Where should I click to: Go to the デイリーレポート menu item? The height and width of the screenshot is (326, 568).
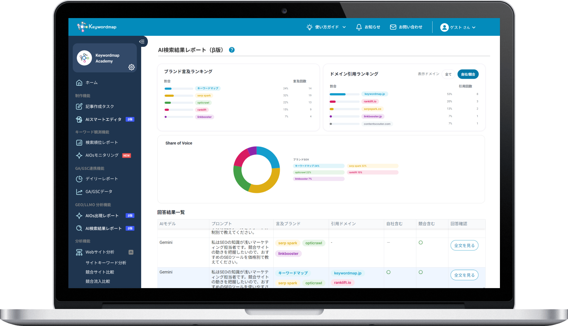coord(101,179)
